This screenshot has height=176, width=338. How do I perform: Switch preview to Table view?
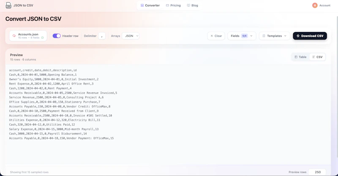click(x=300, y=57)
